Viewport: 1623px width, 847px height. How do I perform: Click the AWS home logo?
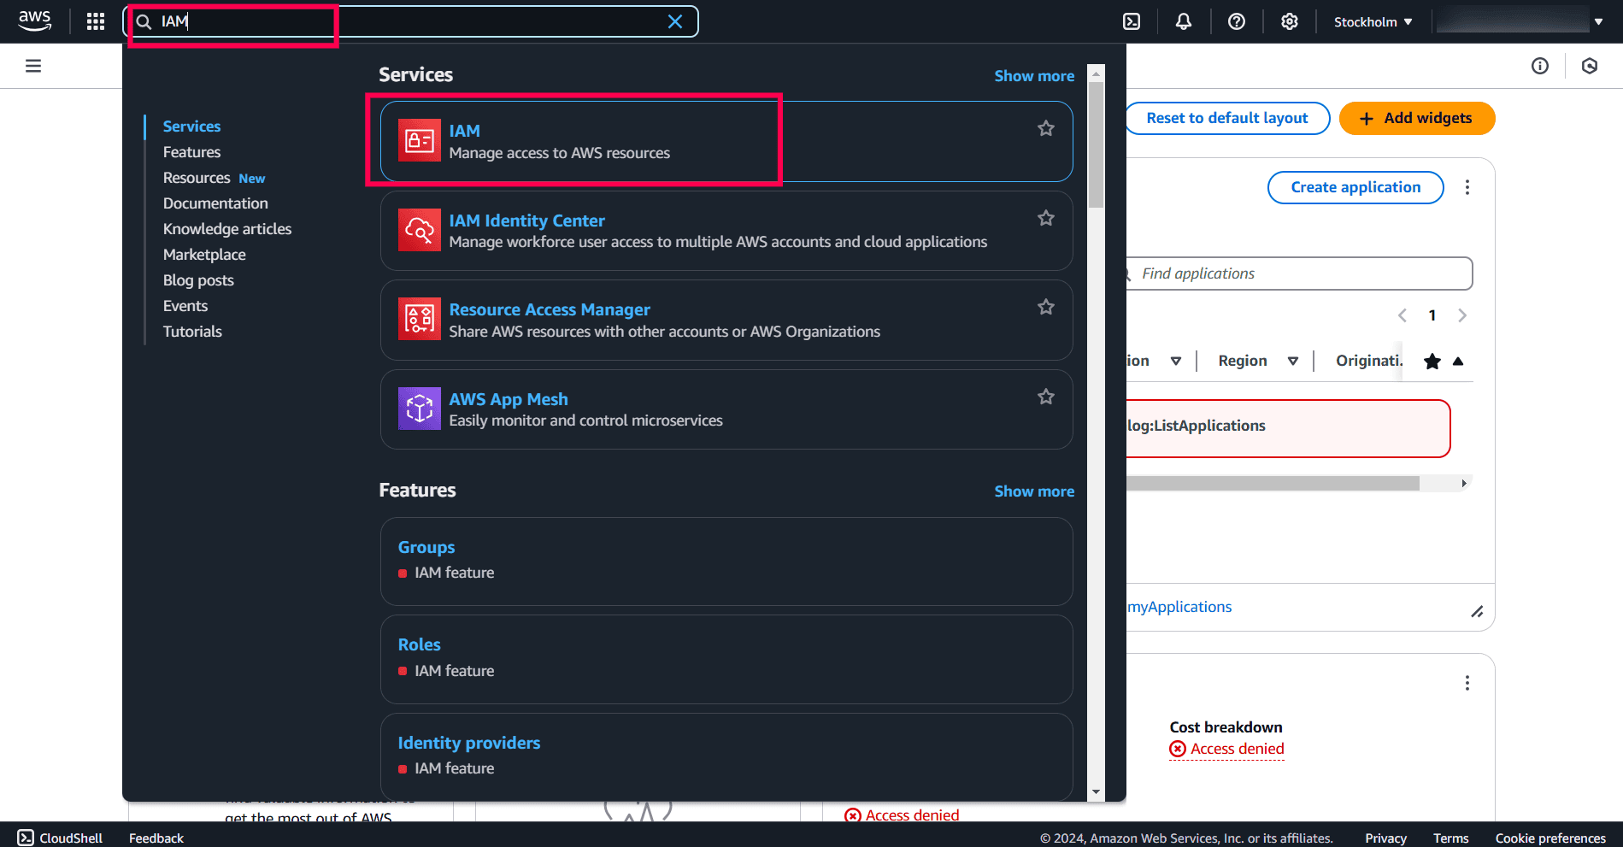point(34,21)
